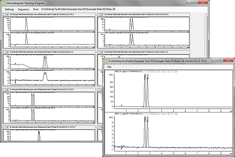
Task: Tick the unchecked box for COL08-KY.D
Action: pos(99,52)
